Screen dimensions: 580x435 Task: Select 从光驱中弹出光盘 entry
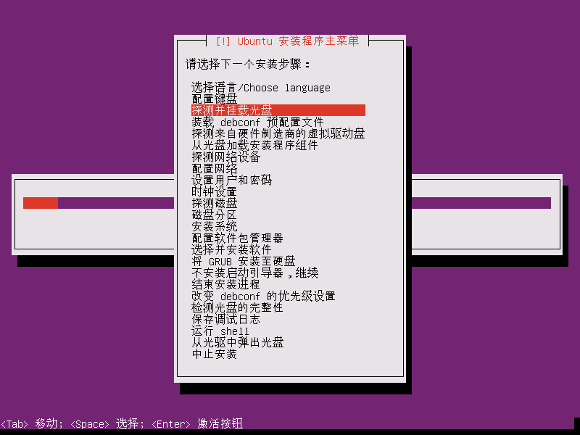click(x=238, y=342)
